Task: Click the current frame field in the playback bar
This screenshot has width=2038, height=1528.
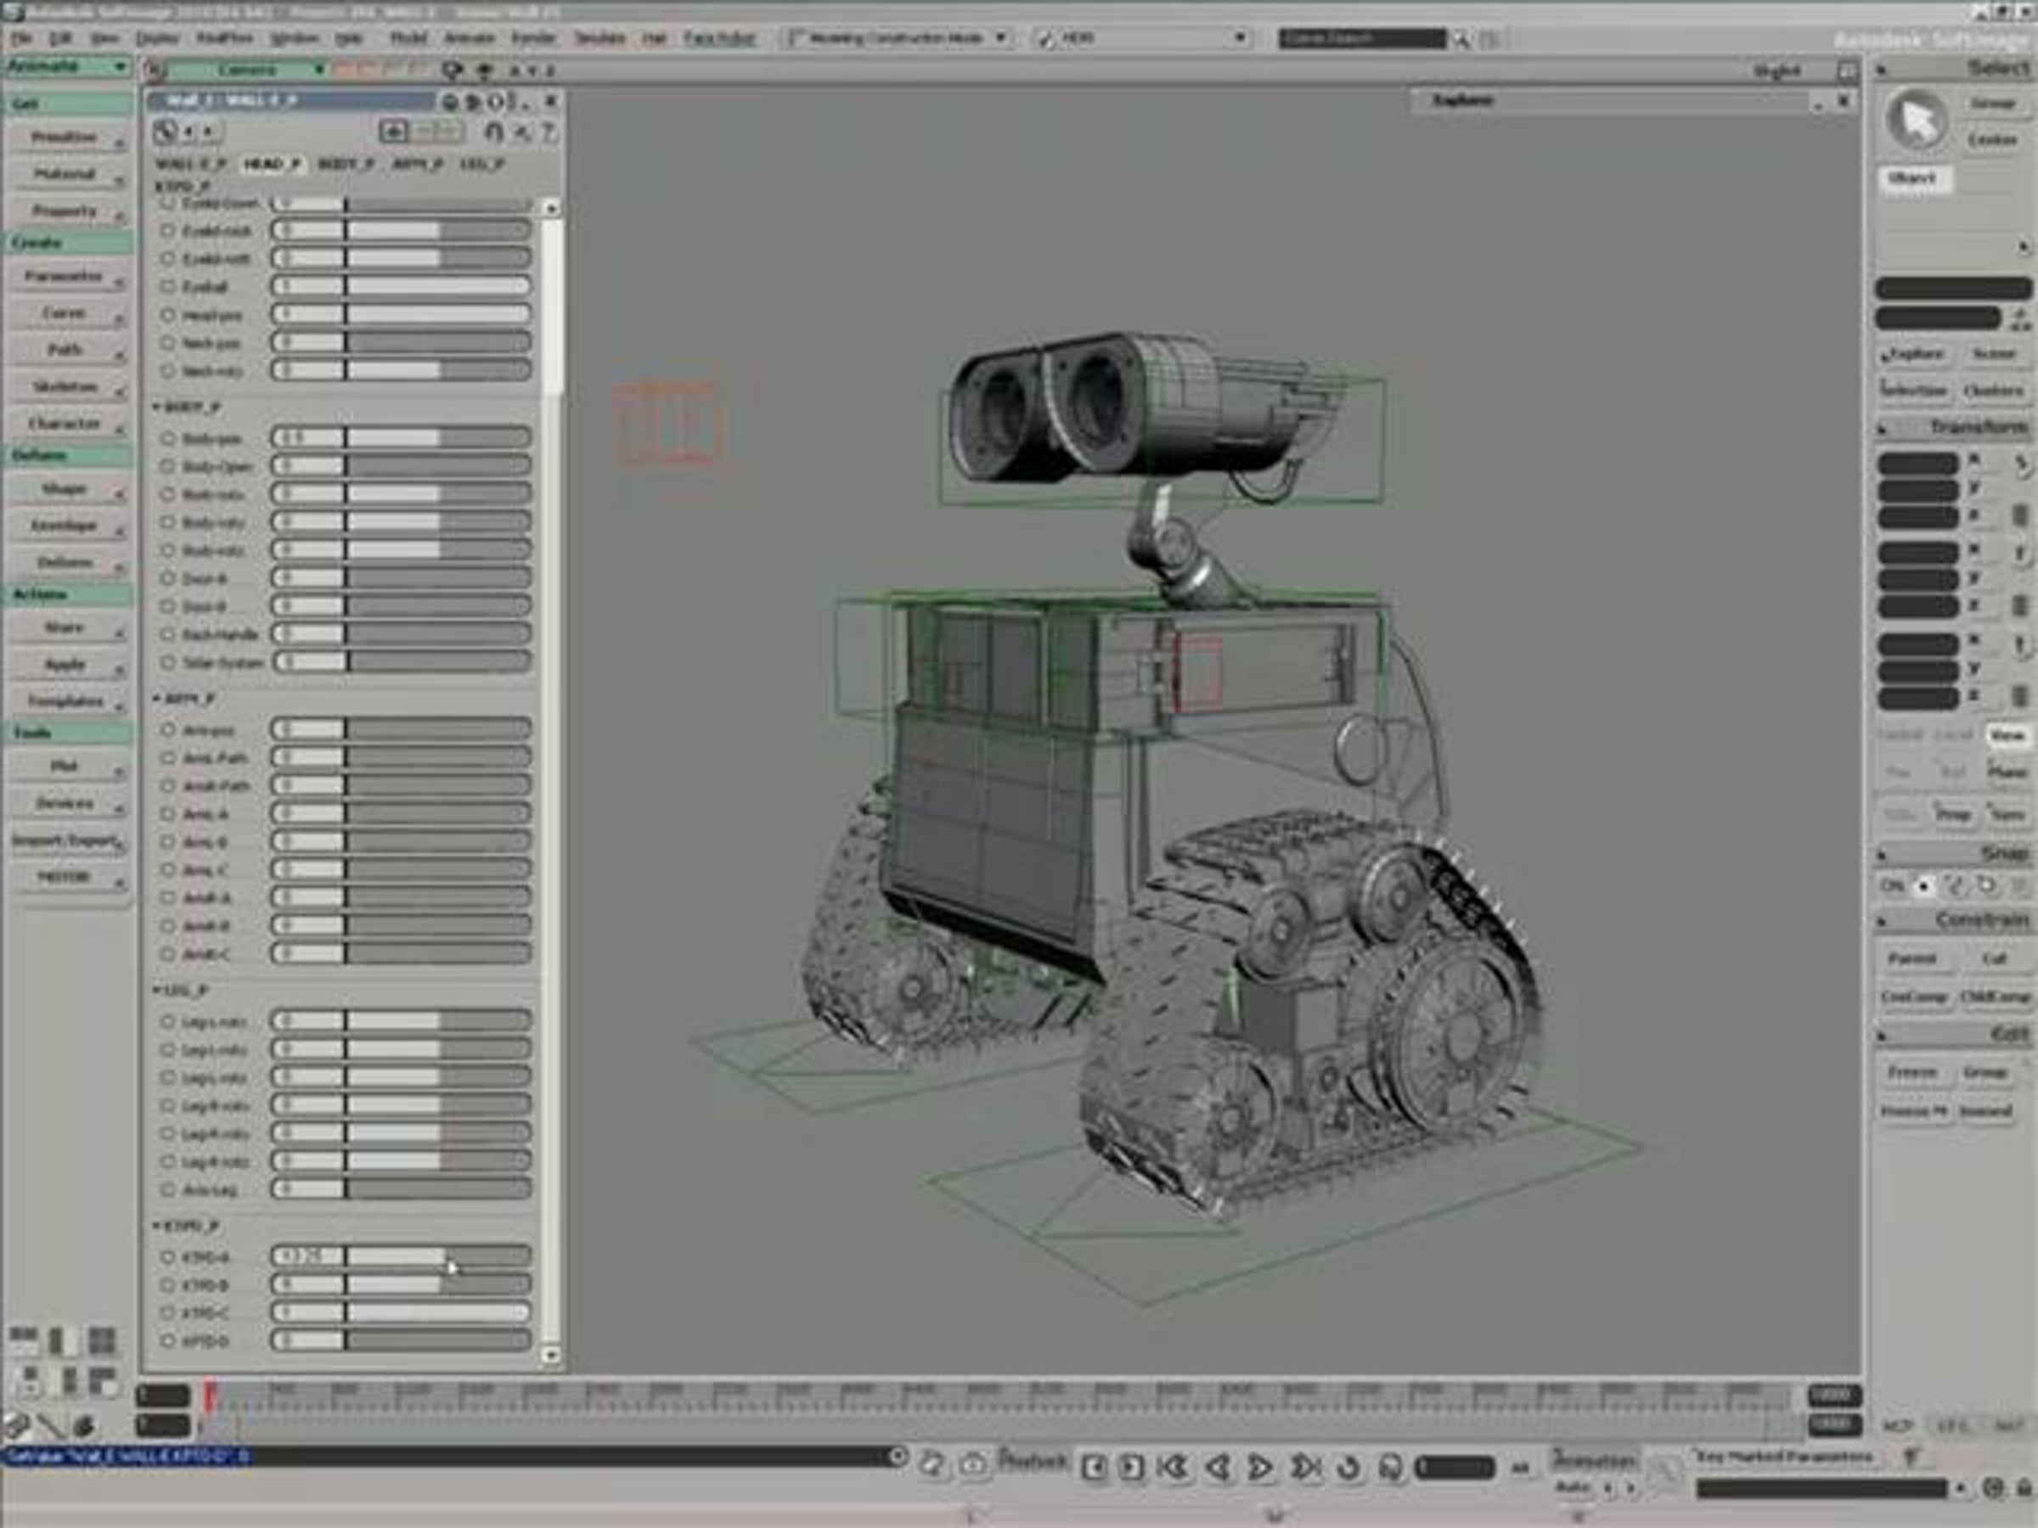Action: pyautogui.click(x=1454, y=1466)
